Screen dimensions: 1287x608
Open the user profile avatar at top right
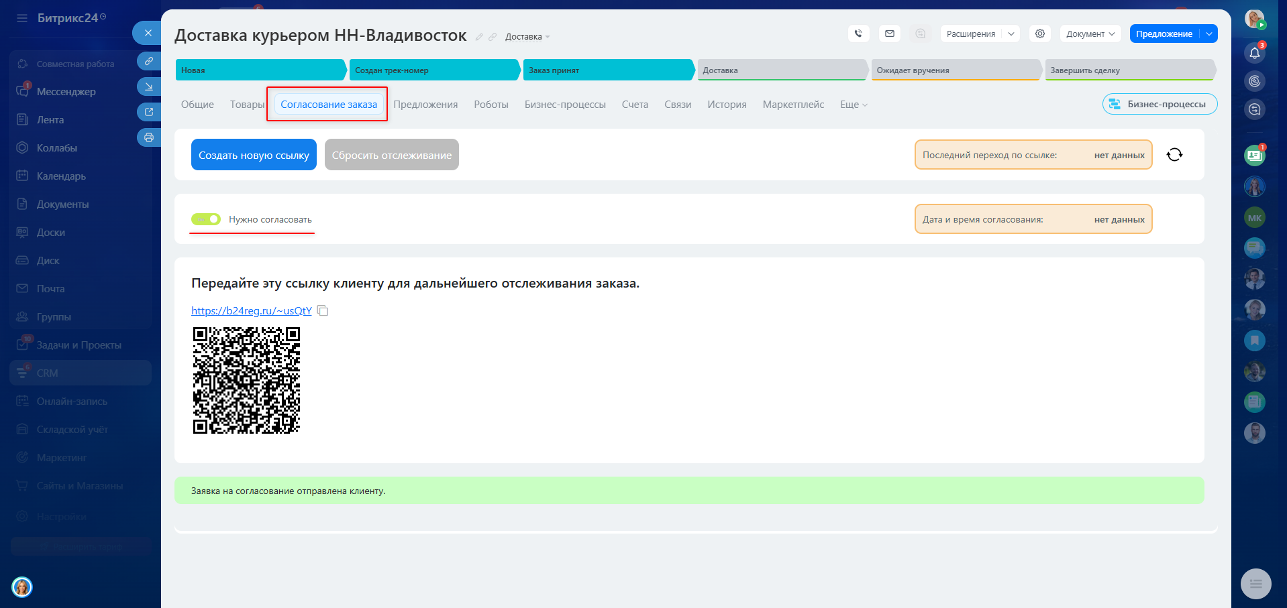coord(1255,19)
